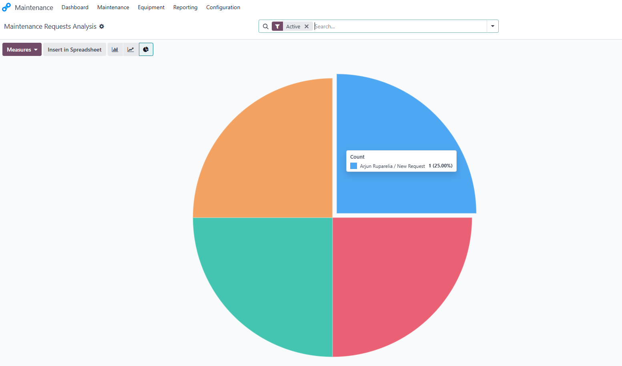Viewport: 622px width, 366px height.
Task: Select the pie chart view icon
Action: point(146,49)
